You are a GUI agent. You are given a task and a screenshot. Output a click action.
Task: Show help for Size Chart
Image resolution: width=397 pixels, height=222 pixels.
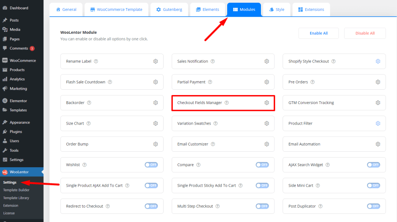89,123
